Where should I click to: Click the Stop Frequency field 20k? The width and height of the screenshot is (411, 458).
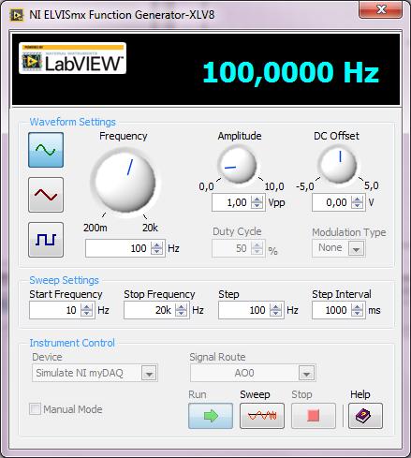click(150, 310)
